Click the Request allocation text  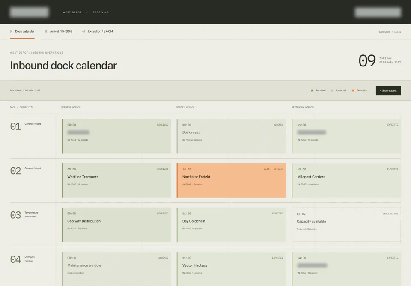click(307, 229)
